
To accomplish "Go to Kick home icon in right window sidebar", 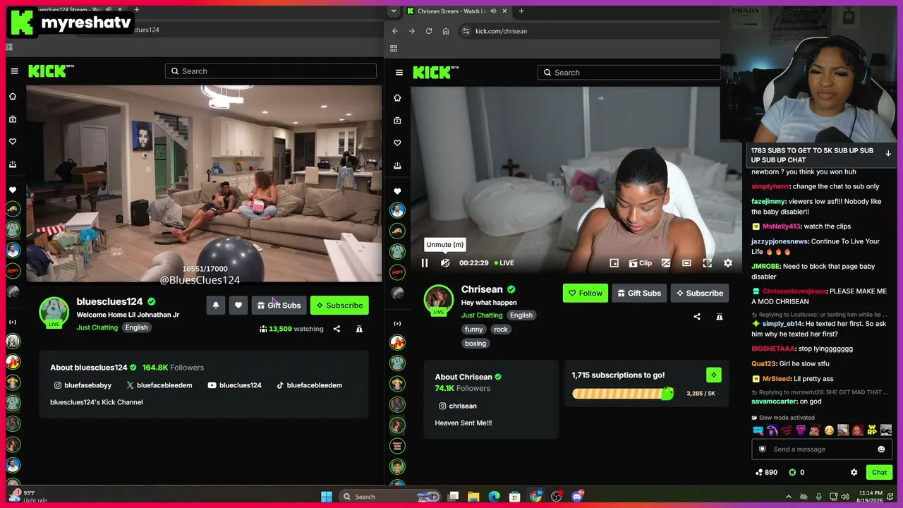I will [x=397, y=98].
